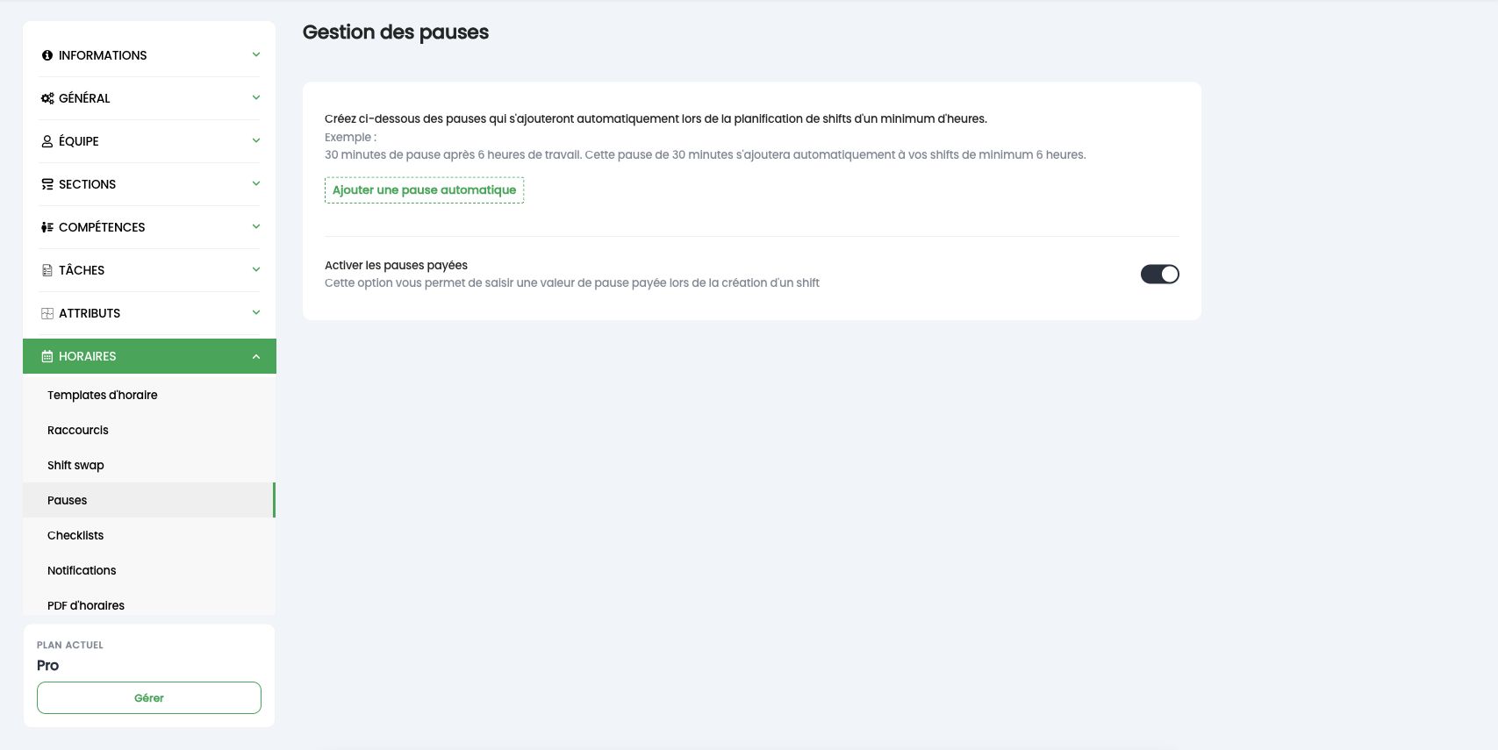
Task: Click the gears icon beside GÉNÉRAL
Action: pyautogui.click(x=47, y=98)
